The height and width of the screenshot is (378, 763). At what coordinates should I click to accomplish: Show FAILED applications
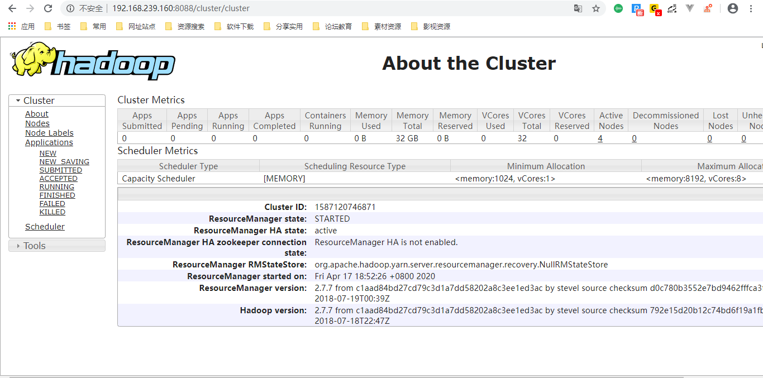(53, 204)
